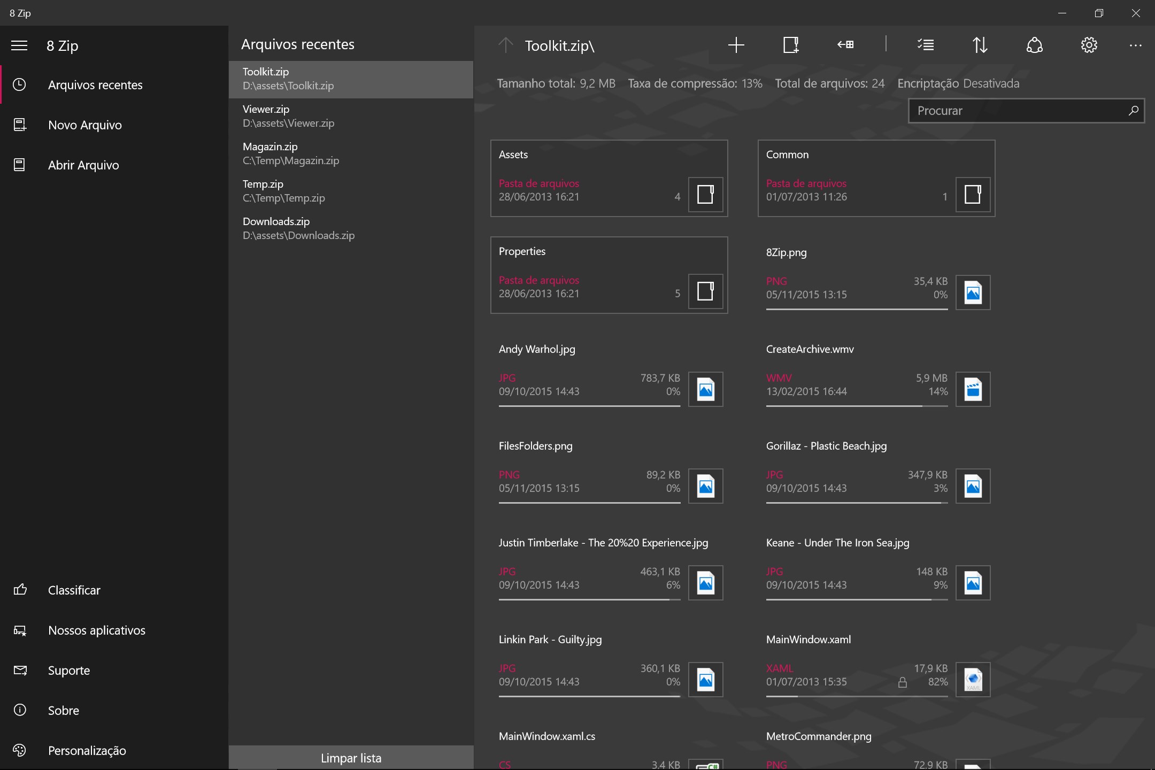Open Suporte from the sidebar

(x=114, y=670)
